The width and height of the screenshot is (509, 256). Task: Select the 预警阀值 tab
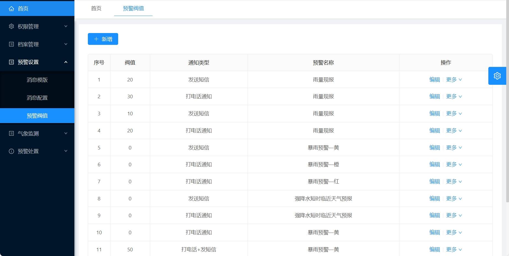click(133, 9)
